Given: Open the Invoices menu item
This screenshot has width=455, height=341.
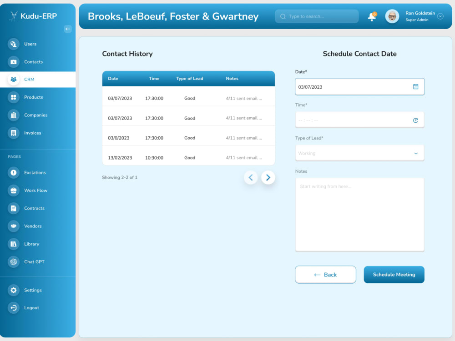Looking at the screenshot, I should [x=32, y=133].
